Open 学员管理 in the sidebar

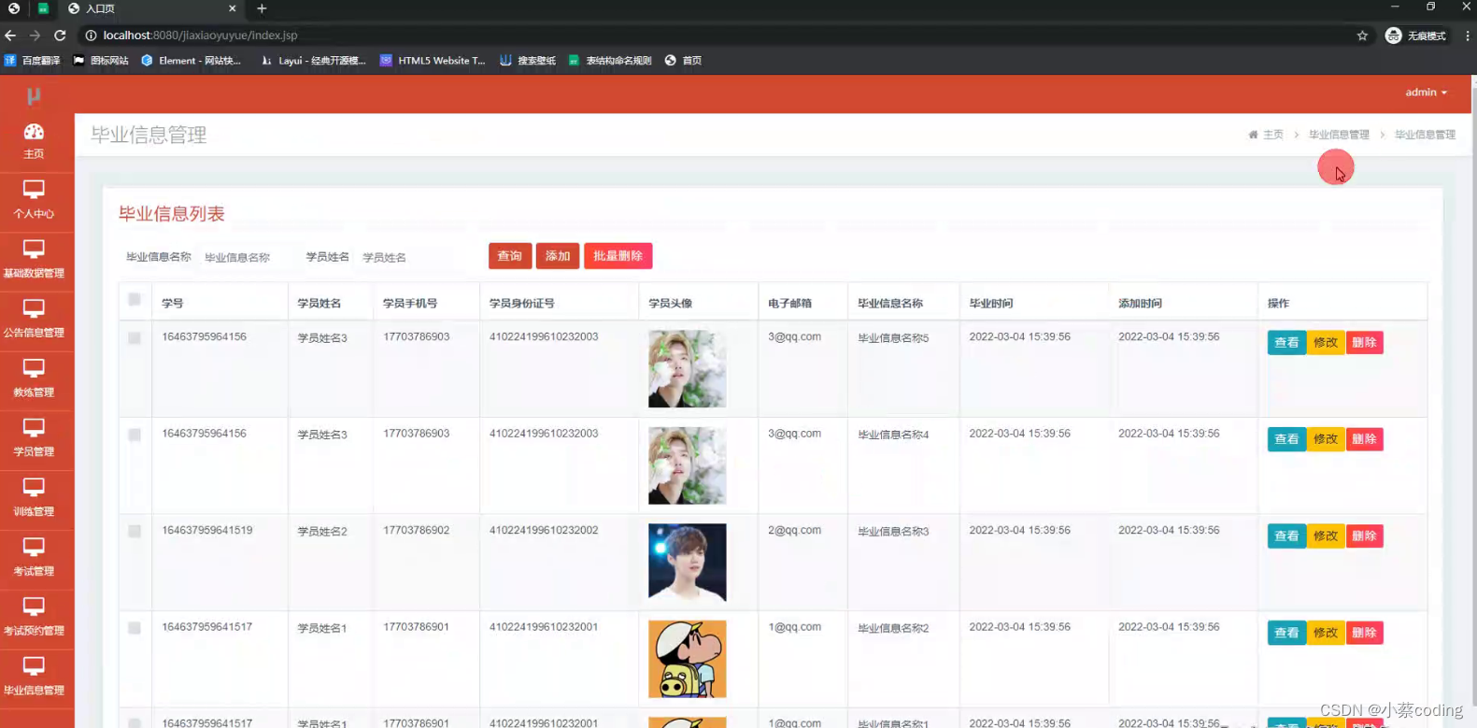(x=34, y=438)
